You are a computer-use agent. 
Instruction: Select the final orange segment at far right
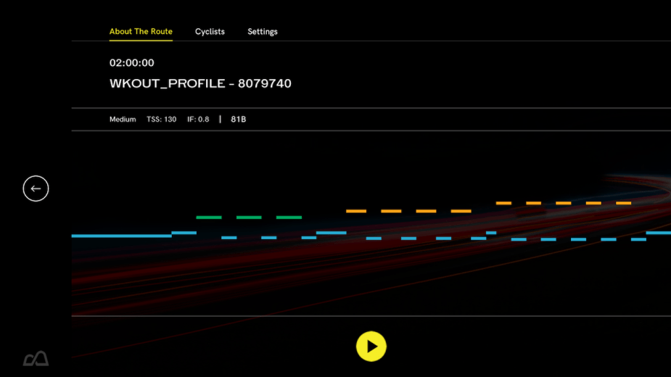pyautogui.click(x=624, y=203)
